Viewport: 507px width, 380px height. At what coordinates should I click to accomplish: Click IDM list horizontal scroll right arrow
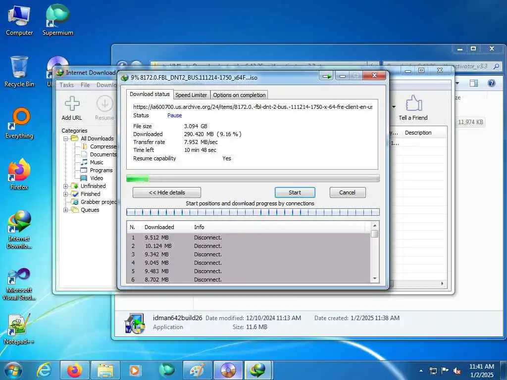coord(442,284)
